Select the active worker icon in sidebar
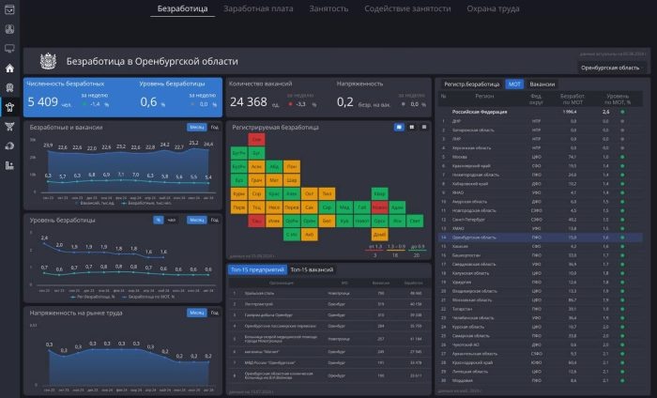This screenshot has width=657, height=398. pos(9,107)
